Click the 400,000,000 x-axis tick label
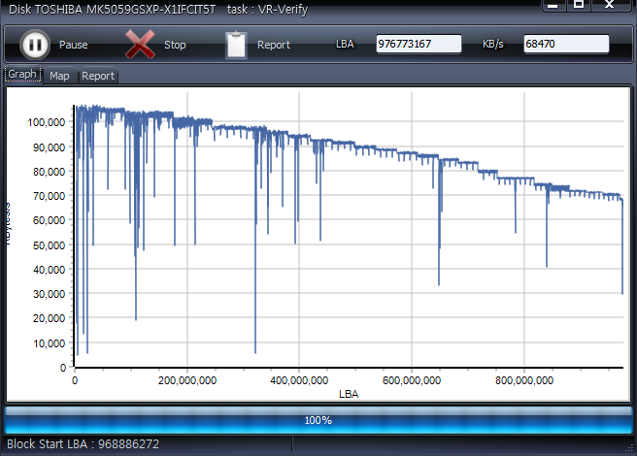This screenshot has width=637, height=456. tap(299, 381)
